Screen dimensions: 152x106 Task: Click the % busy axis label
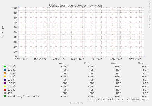point(3,32)
